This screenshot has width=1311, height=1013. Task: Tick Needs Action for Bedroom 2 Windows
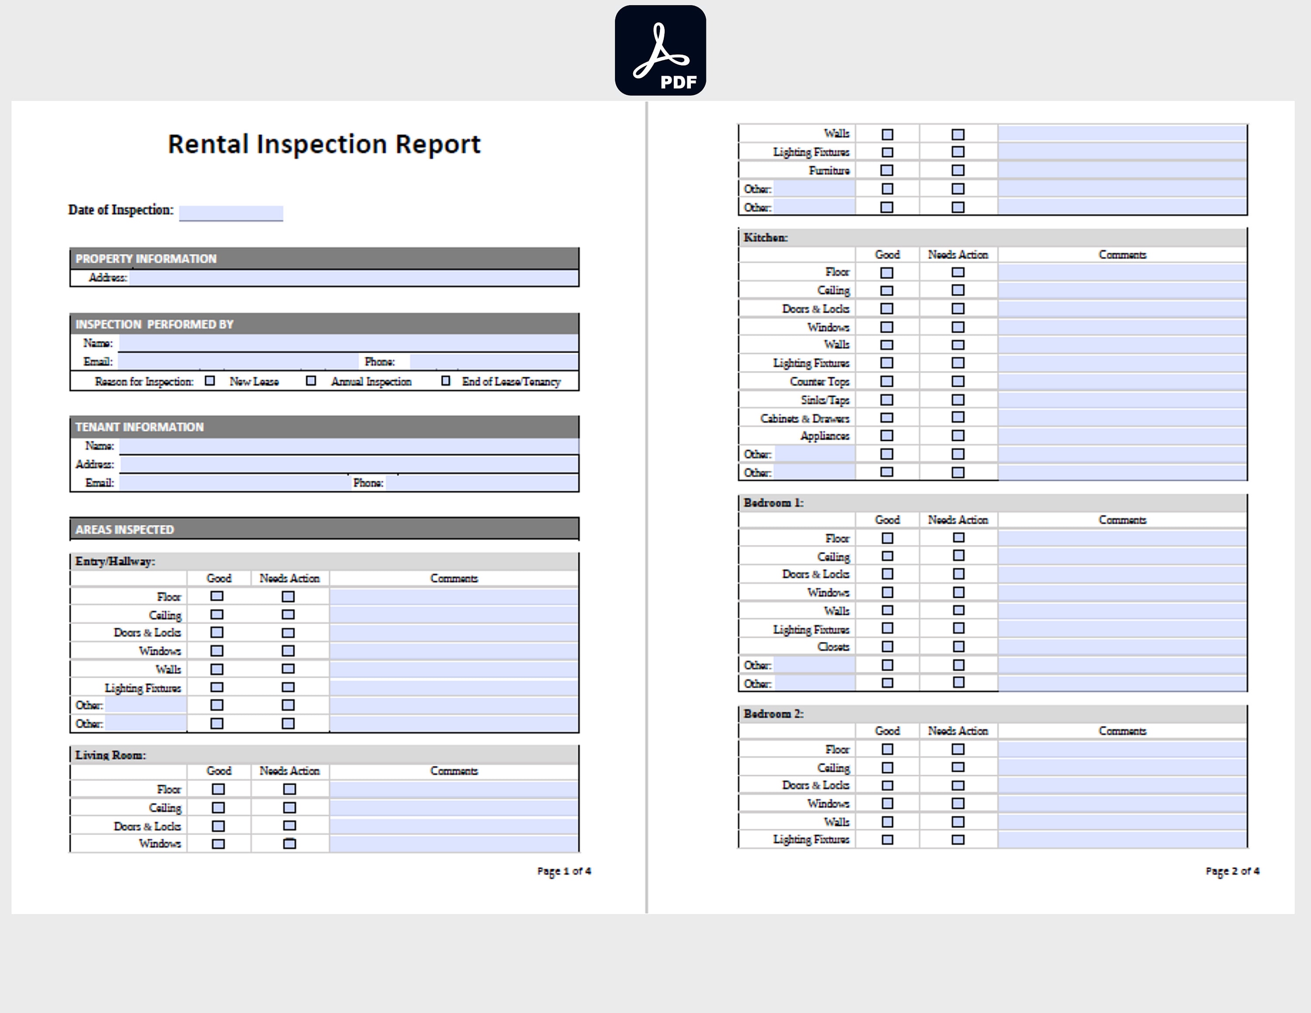tap(958, 803)
